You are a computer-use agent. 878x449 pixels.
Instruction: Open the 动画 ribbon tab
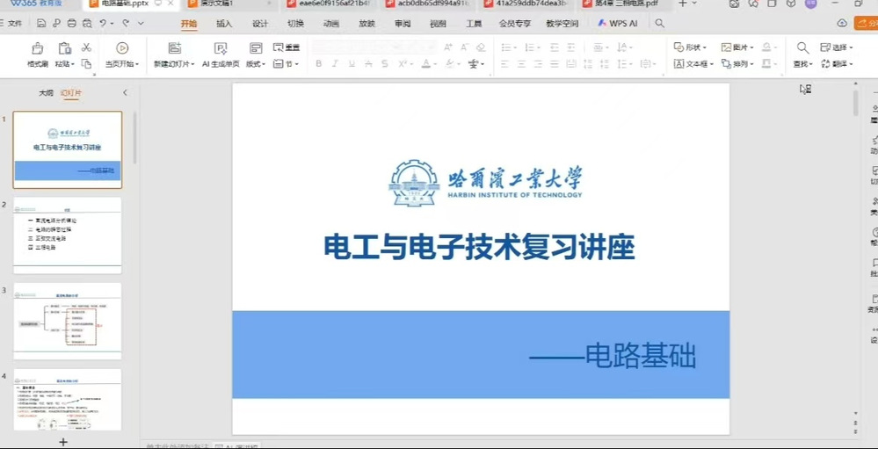331,24
